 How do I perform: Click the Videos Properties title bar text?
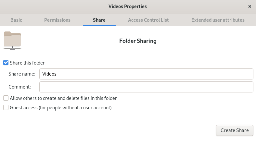128,6
